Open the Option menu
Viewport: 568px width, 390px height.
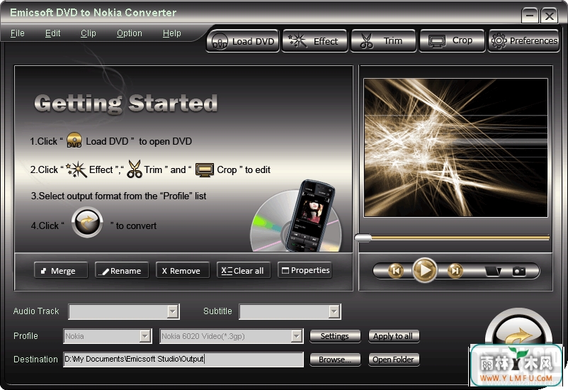coord(130,33)
